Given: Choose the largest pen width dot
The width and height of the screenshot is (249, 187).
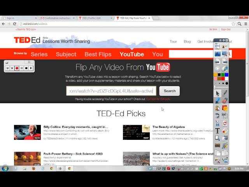Looking at the screenshot, I should click(227, 83).
